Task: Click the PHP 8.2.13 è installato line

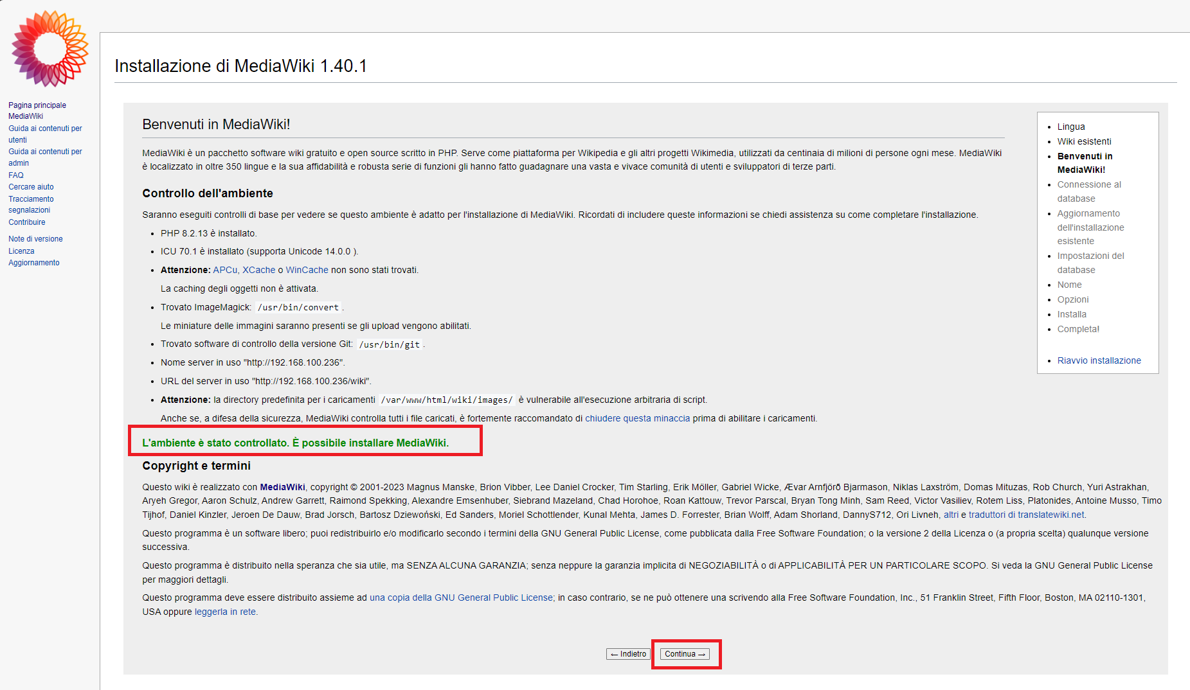Action: pyautogui.click(x=208, y=233)
